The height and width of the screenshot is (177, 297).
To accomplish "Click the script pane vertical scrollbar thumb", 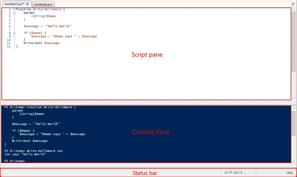I will pos(293,41).
